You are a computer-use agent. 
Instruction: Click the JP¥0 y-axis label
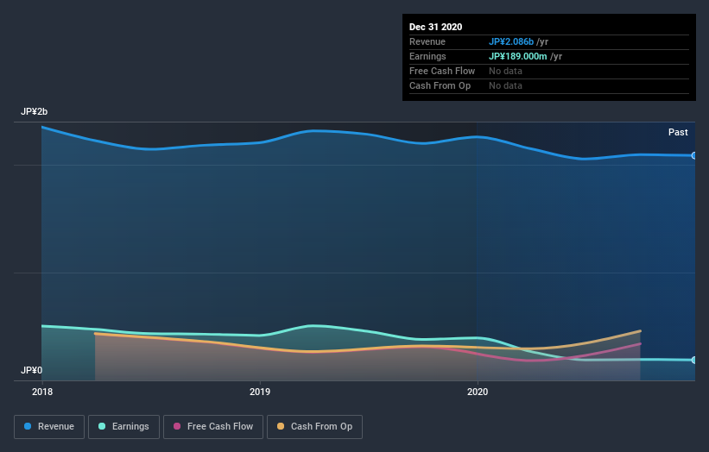coord(31,370)
